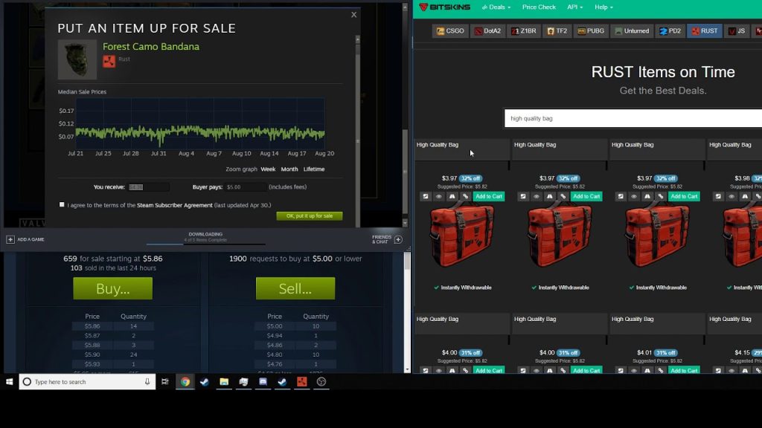The height and width of the screenshot is (428, 762).
Task: Switch to the TF2 game tab
Action: click(x=557, y=31)
